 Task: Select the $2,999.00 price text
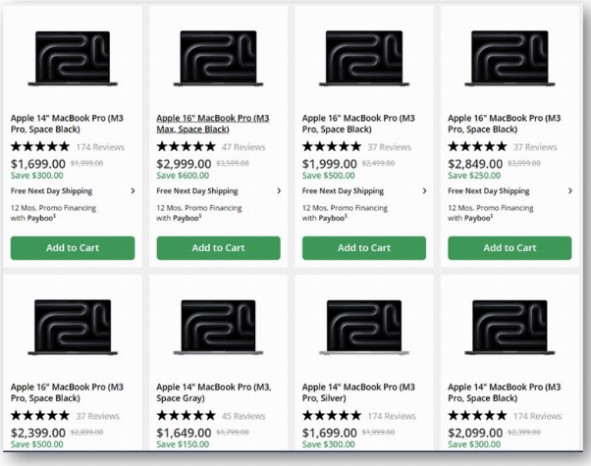184,164
